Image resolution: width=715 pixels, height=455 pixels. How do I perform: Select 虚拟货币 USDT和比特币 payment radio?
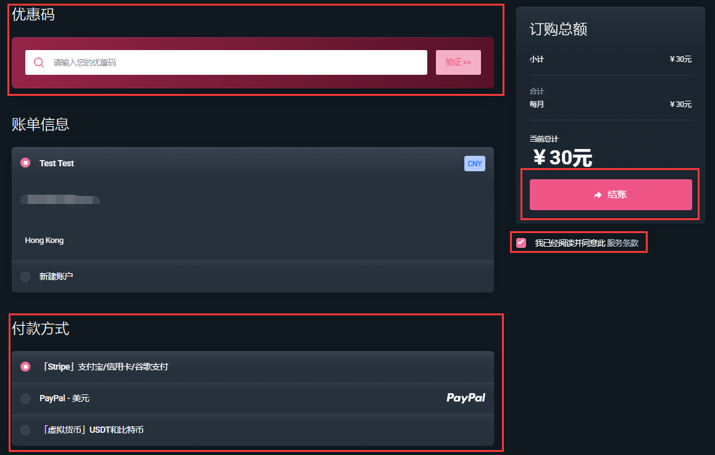coord(25,430)
